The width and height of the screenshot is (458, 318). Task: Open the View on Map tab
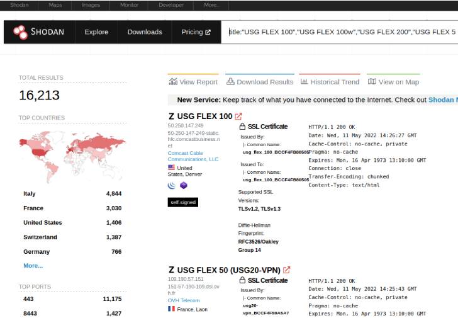393,81
